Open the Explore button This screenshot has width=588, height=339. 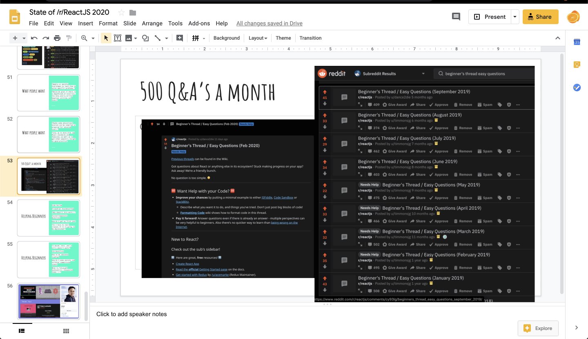(x=538, y=328)
